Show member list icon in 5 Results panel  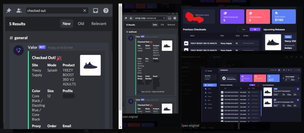tap(19, 11)
